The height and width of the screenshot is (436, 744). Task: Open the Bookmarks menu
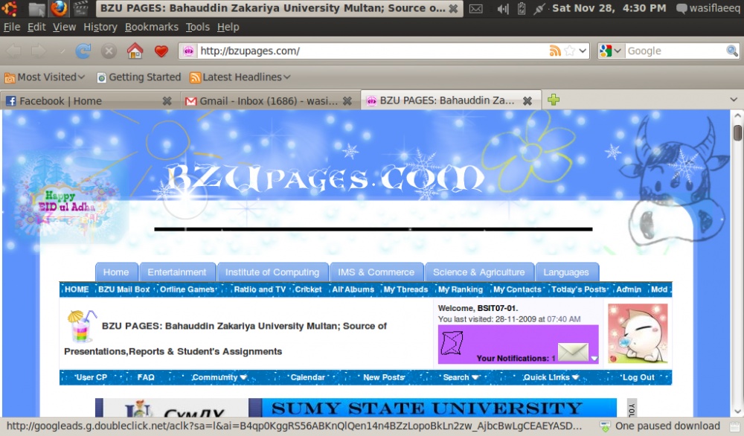[151, 27]
